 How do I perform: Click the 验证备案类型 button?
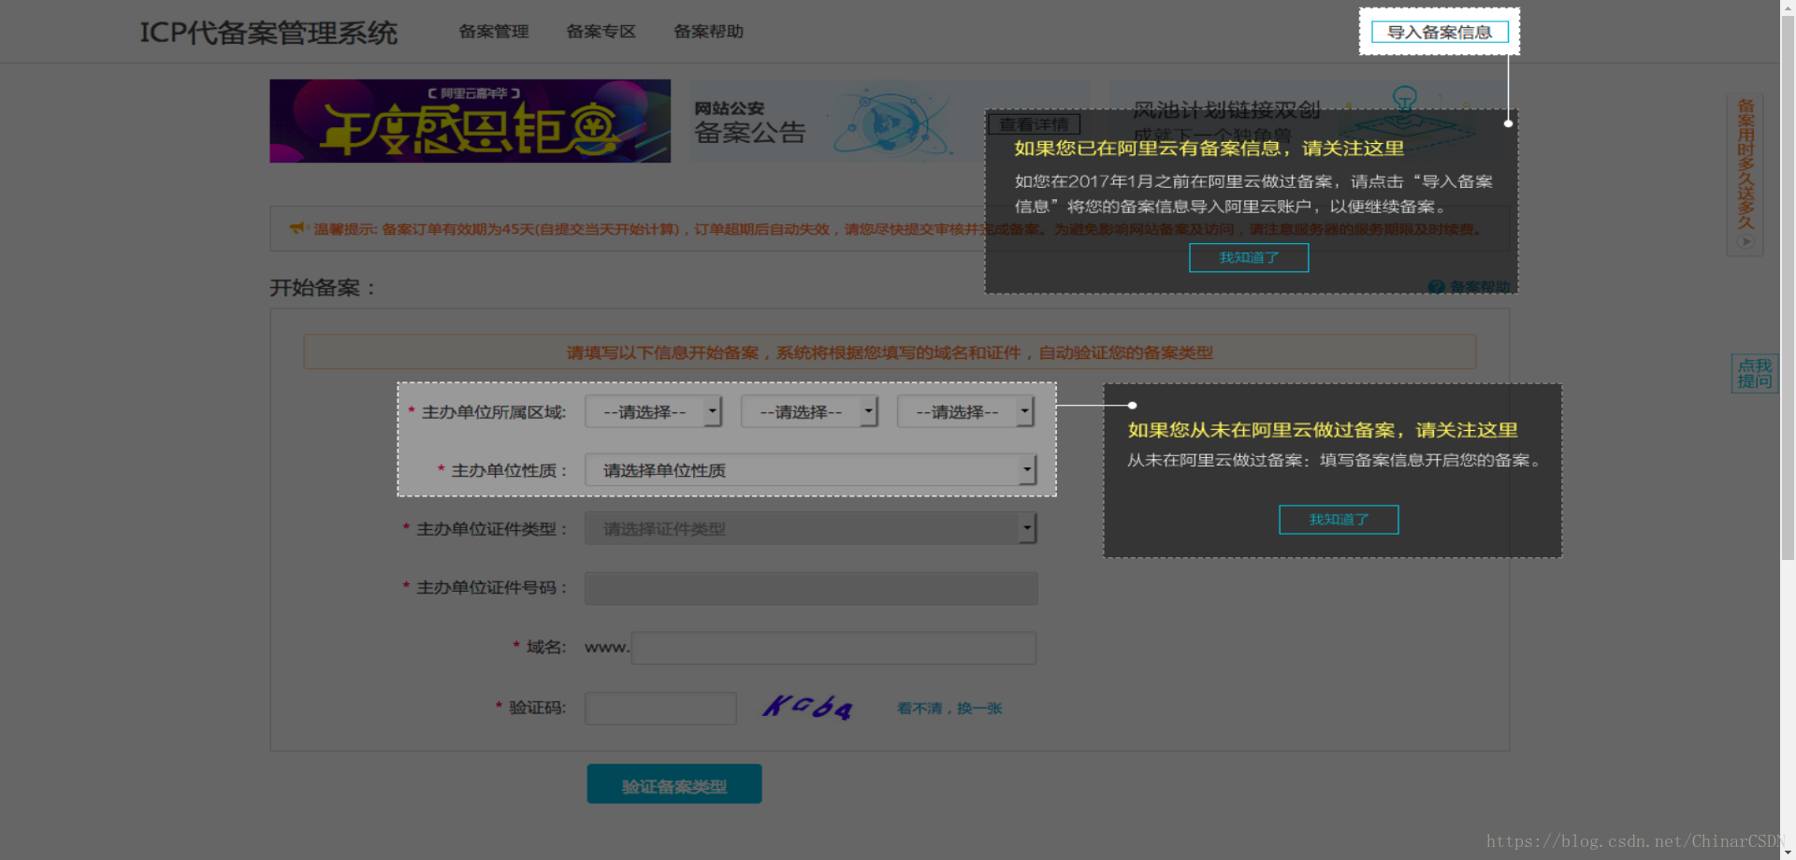coord(673,784)
